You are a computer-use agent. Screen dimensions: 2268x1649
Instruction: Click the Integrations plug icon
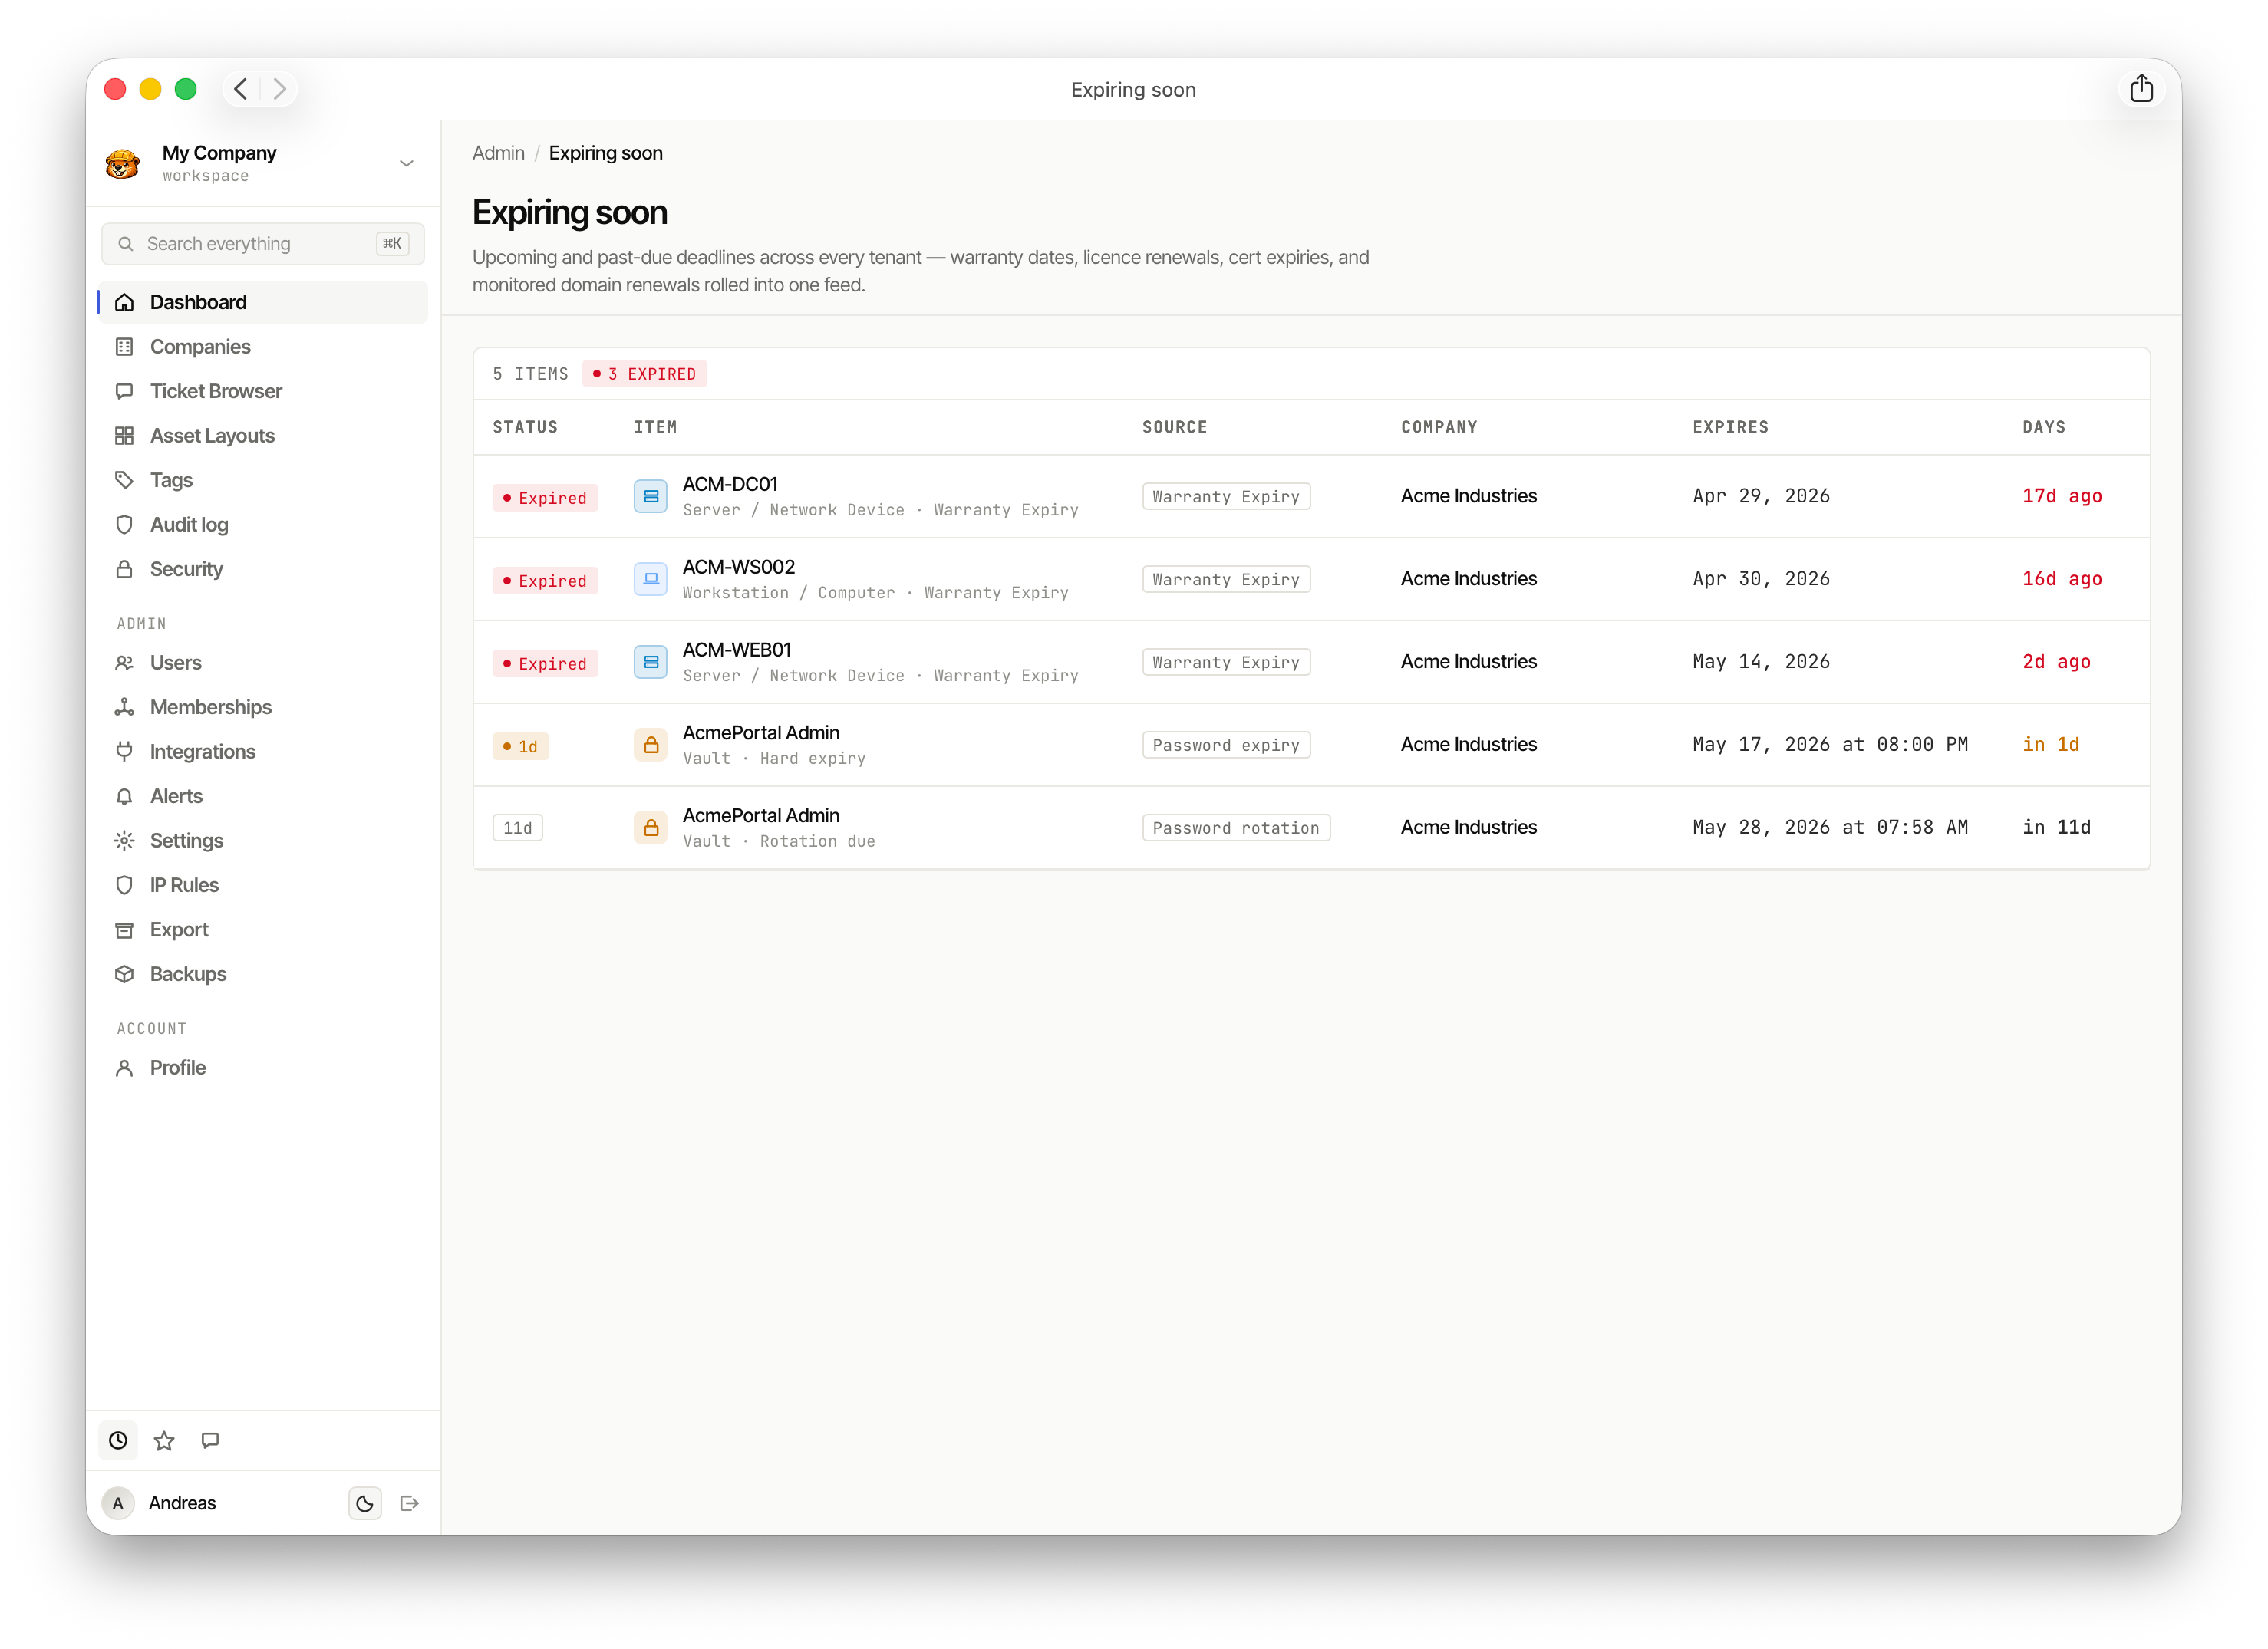tap(124, 752)
